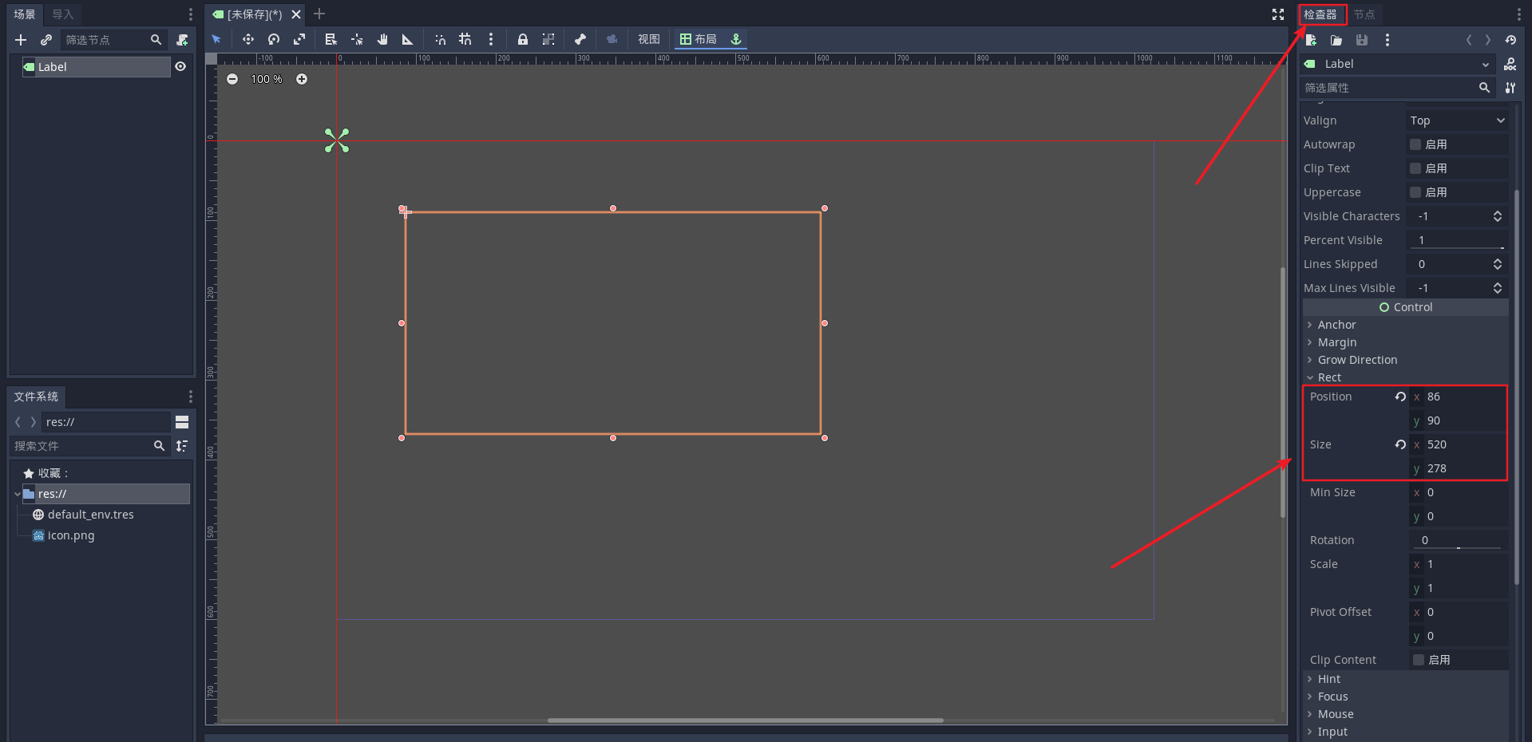Expand the Mouse section
The height and width of the screenshot is (742, 1532).
pos(1405,714)
